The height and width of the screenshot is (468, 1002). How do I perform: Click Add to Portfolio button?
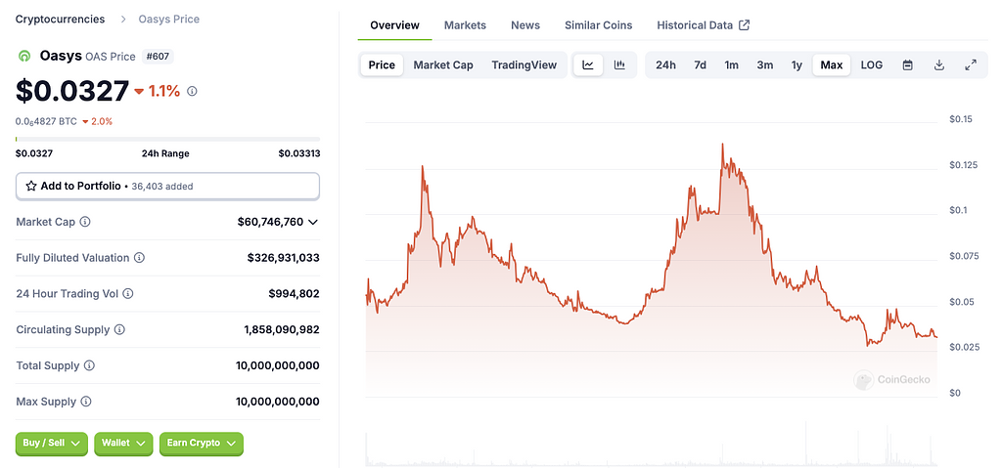[x=167, y=186]
